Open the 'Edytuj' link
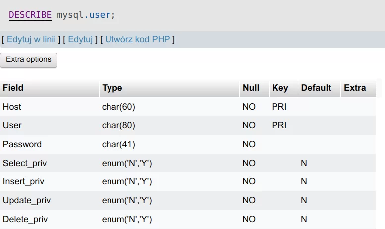Screen dimensions: 385x229 80,39
